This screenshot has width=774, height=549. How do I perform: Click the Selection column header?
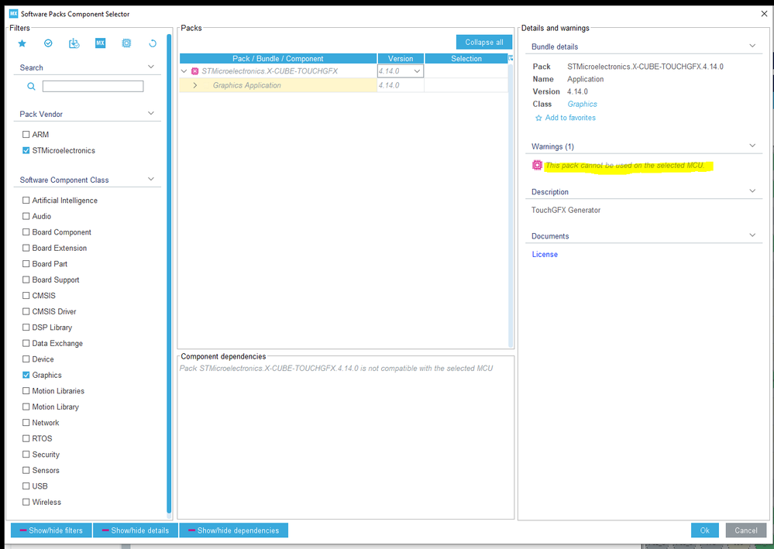point(466,58)
